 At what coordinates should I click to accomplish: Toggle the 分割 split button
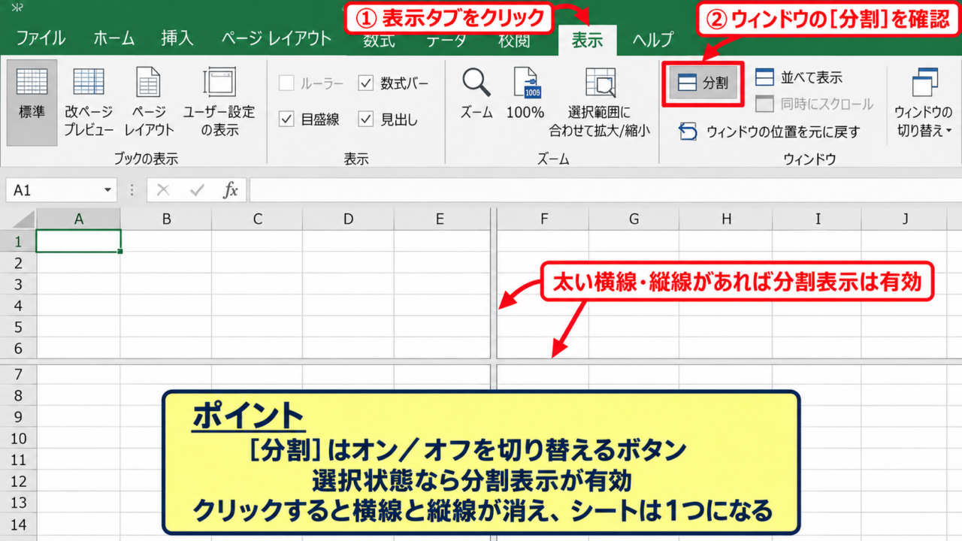[x=703, y=83]
